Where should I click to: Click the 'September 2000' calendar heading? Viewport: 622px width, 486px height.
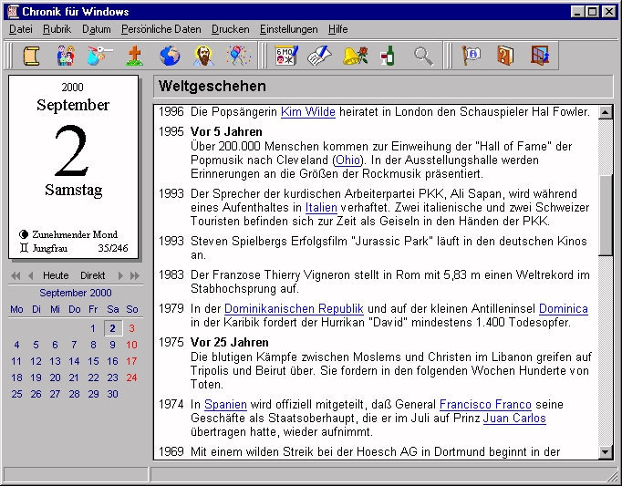coord(76,293)
